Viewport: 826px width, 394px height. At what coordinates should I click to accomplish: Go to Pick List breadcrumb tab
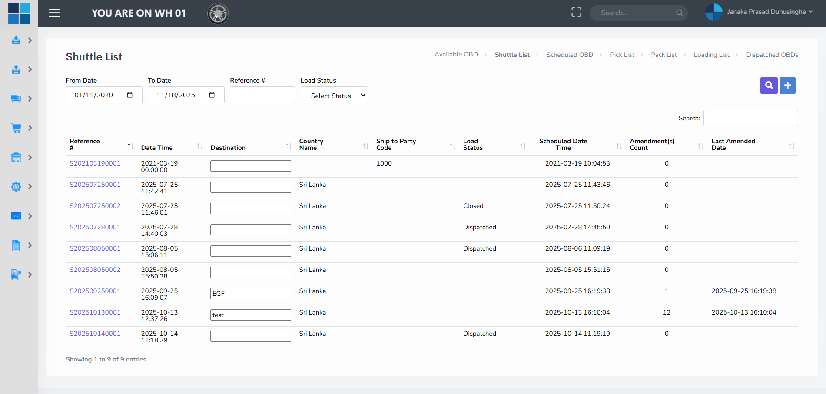[622, 55]
